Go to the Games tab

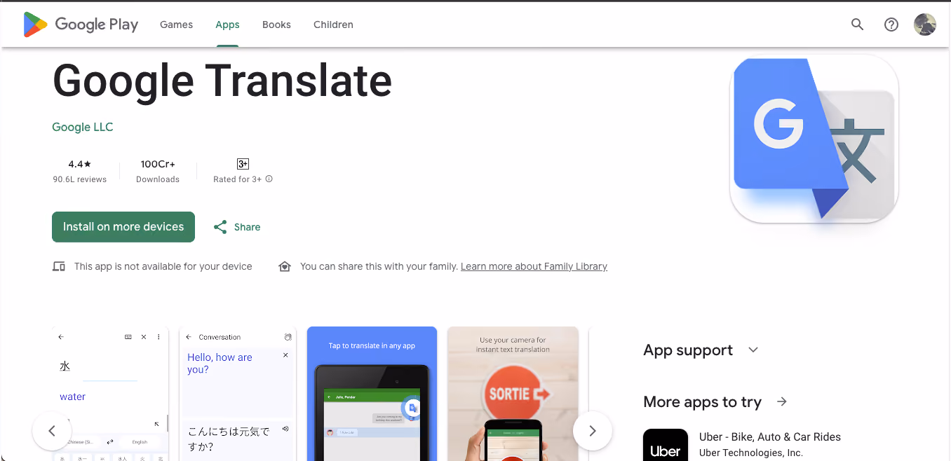176,25
